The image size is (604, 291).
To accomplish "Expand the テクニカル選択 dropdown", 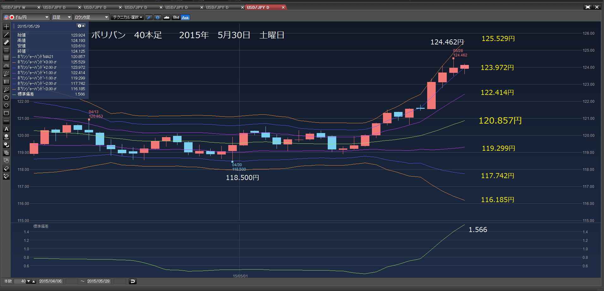I will click(128, 17).
